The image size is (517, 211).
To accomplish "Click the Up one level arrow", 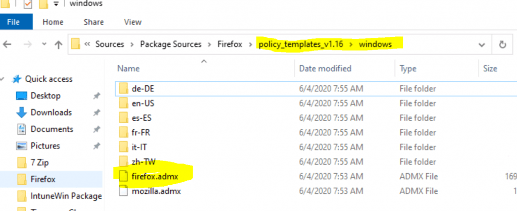I will [x=58, y=44].
